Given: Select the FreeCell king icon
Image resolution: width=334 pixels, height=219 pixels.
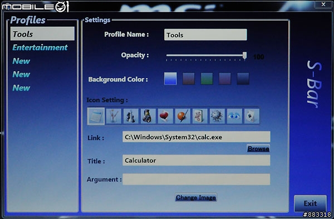Looking at the screenshot, I should click(x=148, y=116).
